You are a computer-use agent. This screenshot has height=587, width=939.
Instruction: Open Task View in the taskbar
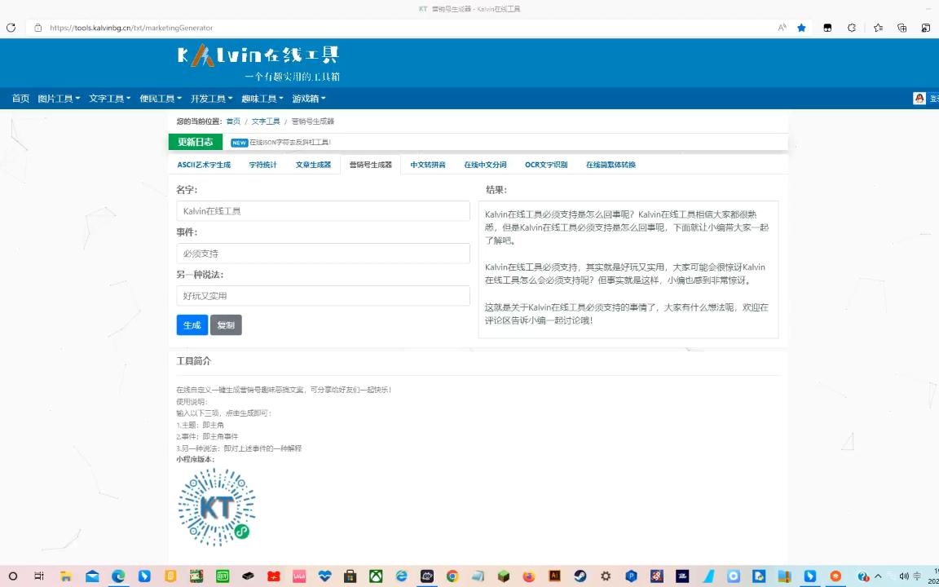[x=39, y=576]
